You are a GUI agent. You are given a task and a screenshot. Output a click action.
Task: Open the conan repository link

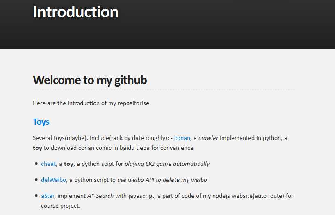coord(182,138)
